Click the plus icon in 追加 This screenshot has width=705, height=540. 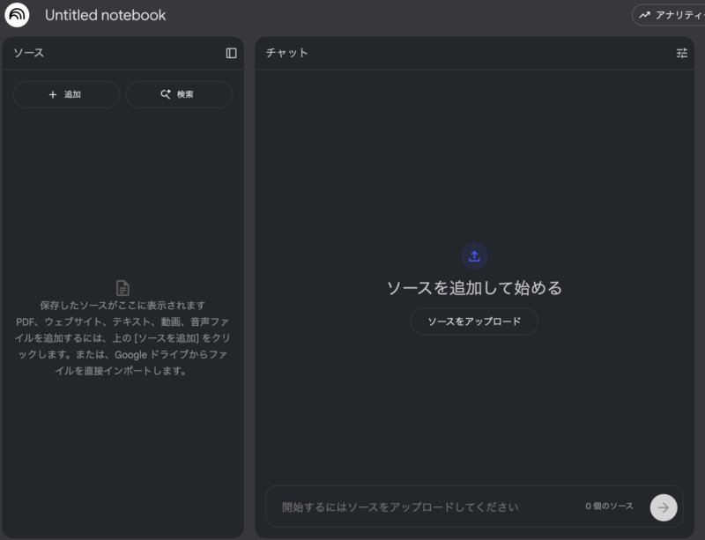click(x=53, y=94)
